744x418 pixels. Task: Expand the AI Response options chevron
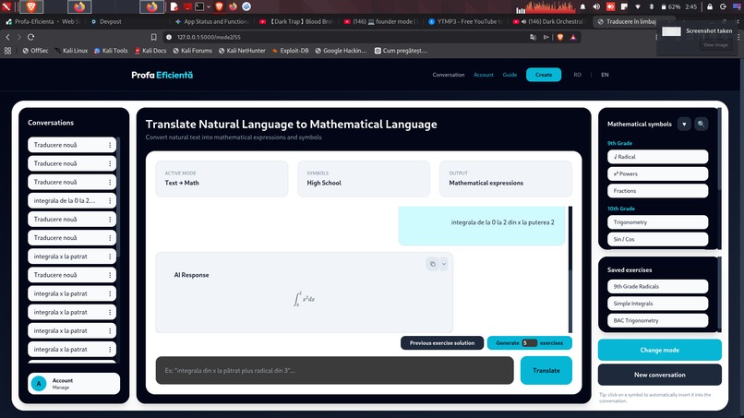click(444, 264)
